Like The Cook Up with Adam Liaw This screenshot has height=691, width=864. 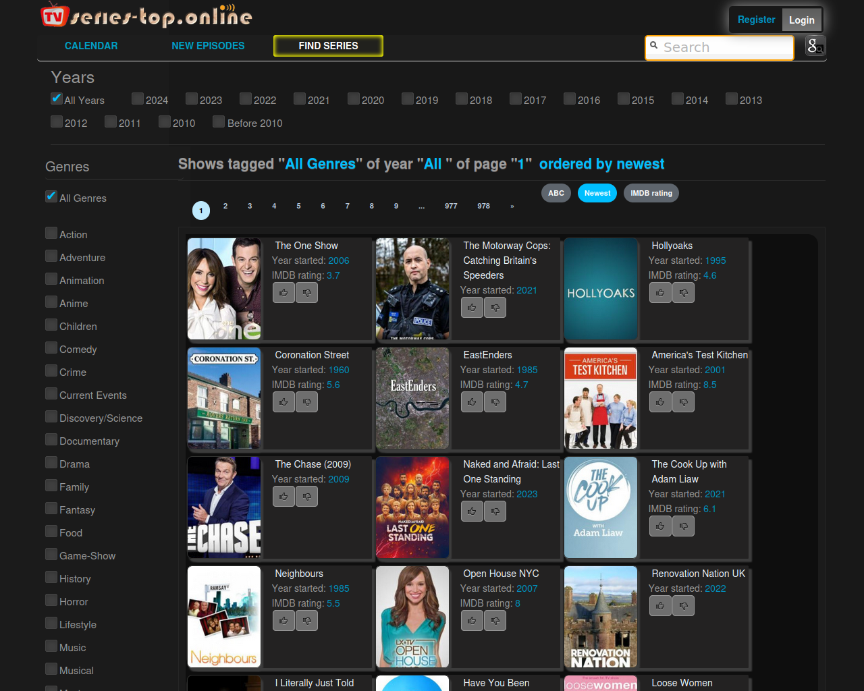660,526
